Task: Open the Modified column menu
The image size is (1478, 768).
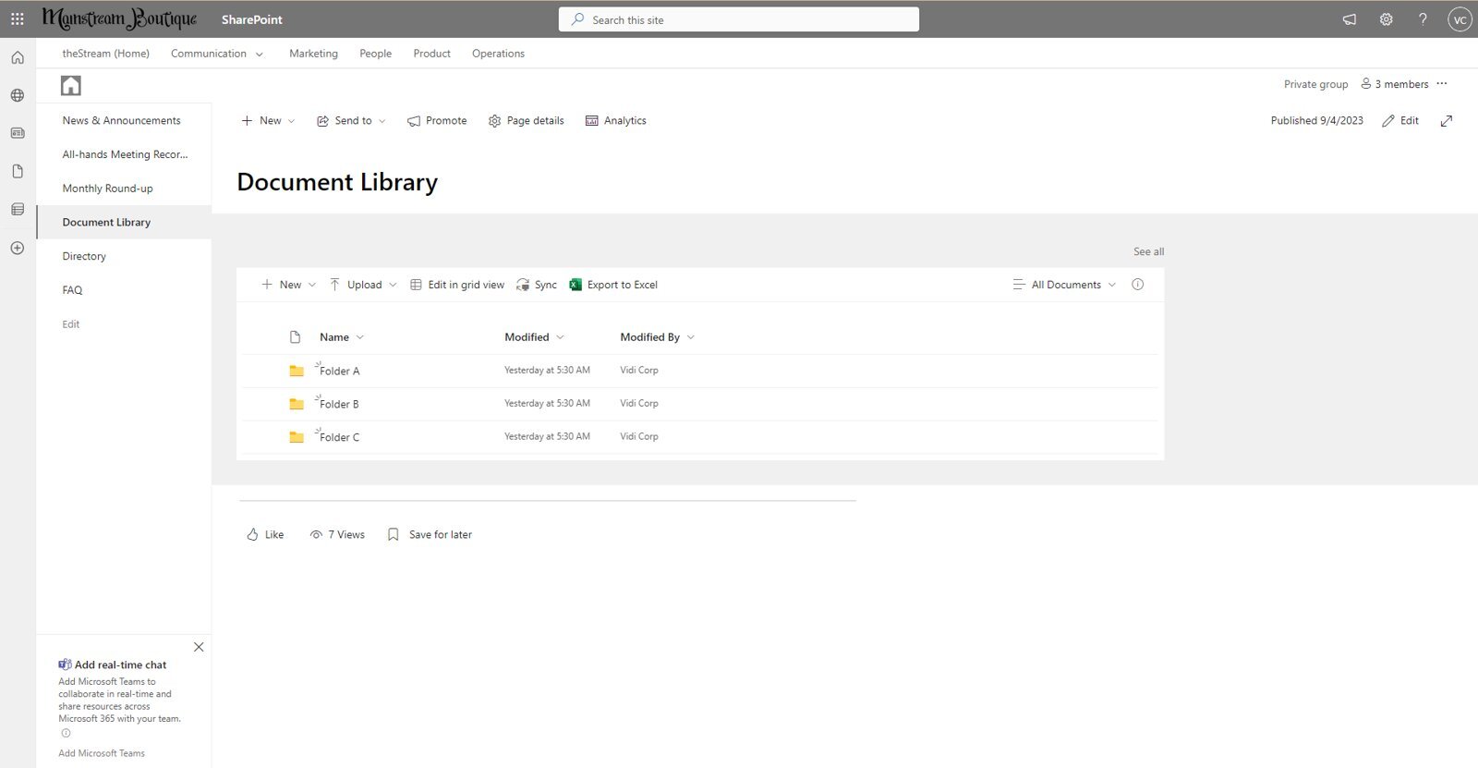Action: click(534, 337)
